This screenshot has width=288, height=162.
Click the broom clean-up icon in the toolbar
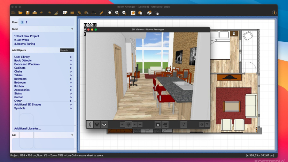pyautogui.click(x=56, y=13)
